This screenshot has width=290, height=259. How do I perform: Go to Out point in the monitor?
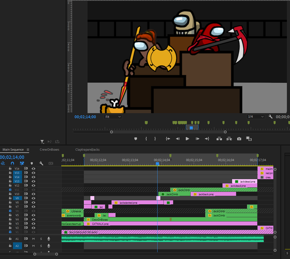(207, 139)
